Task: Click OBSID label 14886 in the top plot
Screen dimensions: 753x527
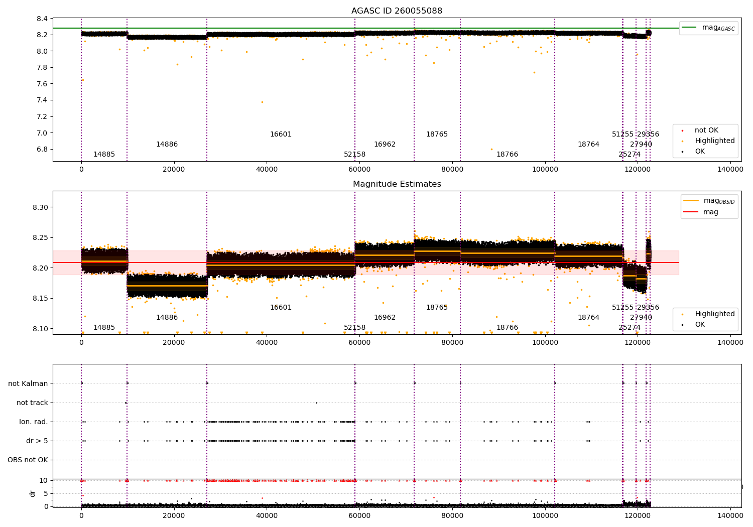Action: click(x=167, y=145)
